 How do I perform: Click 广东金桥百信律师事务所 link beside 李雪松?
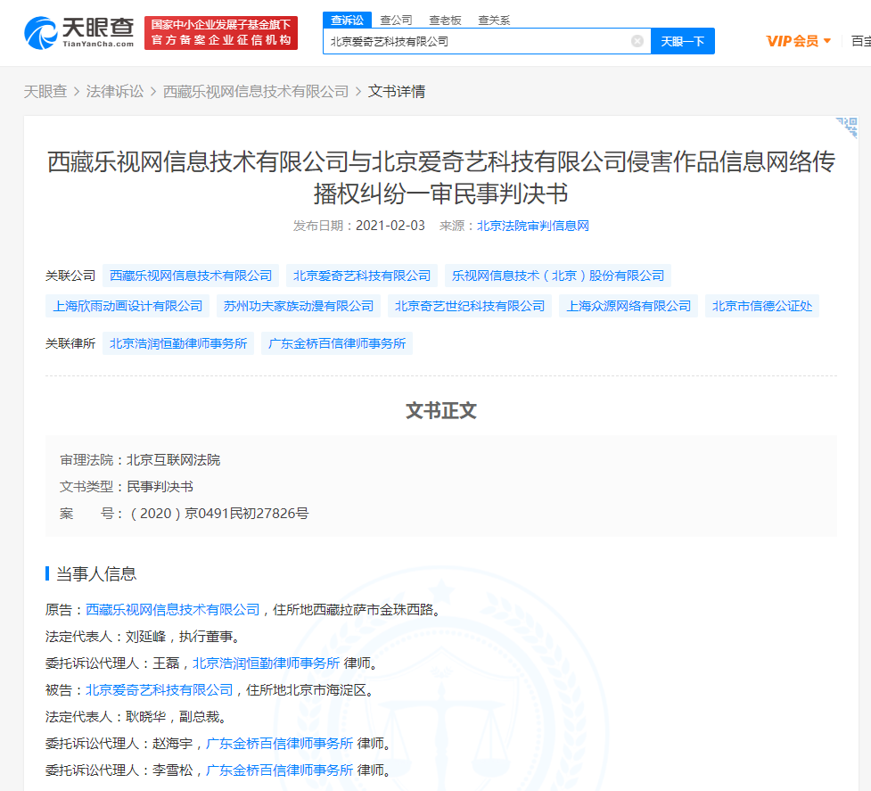click(x=279, y=770)
